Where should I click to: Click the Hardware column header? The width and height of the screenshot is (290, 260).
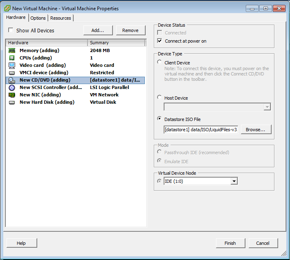click(x=47, y=43)
